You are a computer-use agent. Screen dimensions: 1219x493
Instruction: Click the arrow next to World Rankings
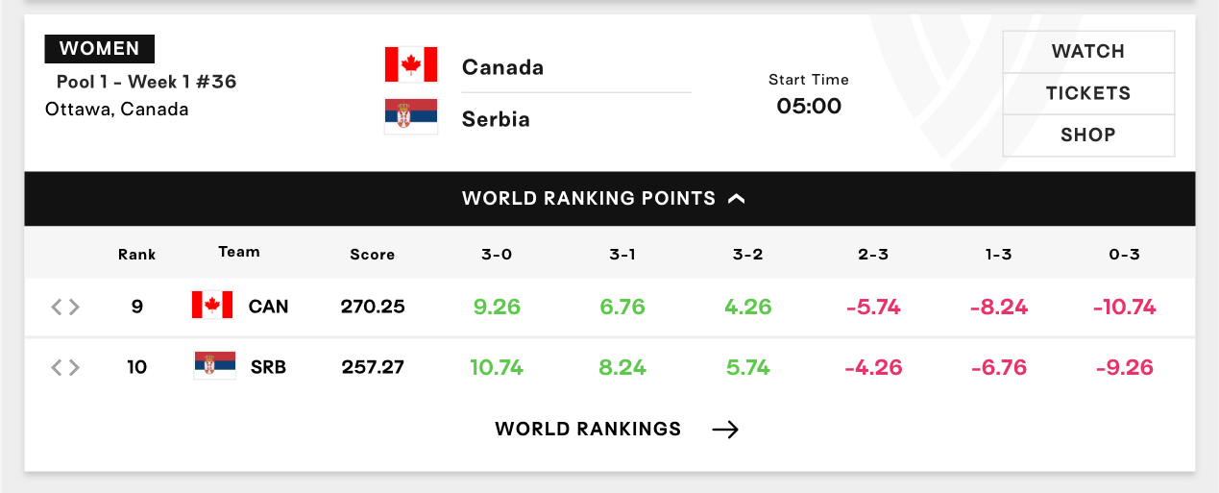point(725,430)
